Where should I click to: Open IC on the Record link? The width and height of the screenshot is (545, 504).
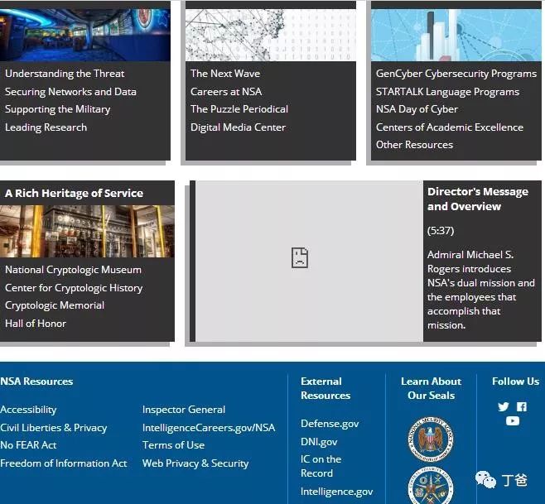(x=321, y=466)
